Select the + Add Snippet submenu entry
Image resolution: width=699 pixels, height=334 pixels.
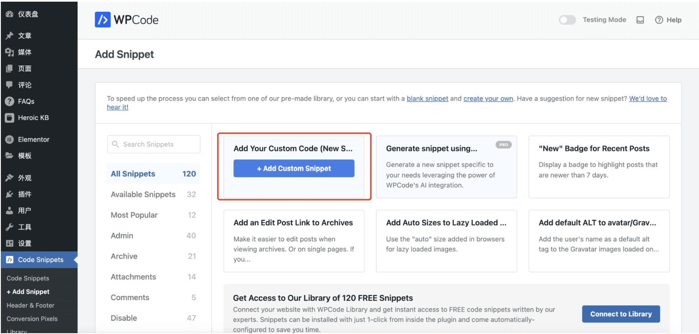pos(28,292)
